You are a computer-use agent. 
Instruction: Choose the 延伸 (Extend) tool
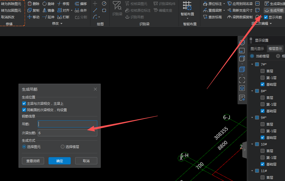click(x=48, y=17)
